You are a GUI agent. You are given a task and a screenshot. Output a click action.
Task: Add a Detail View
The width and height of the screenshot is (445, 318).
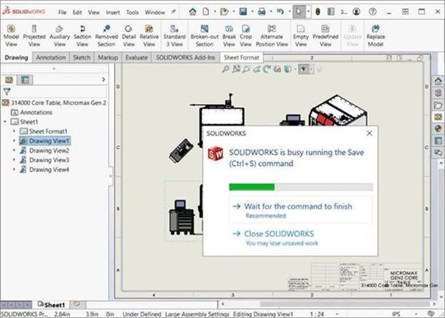[x=129, y=36]
